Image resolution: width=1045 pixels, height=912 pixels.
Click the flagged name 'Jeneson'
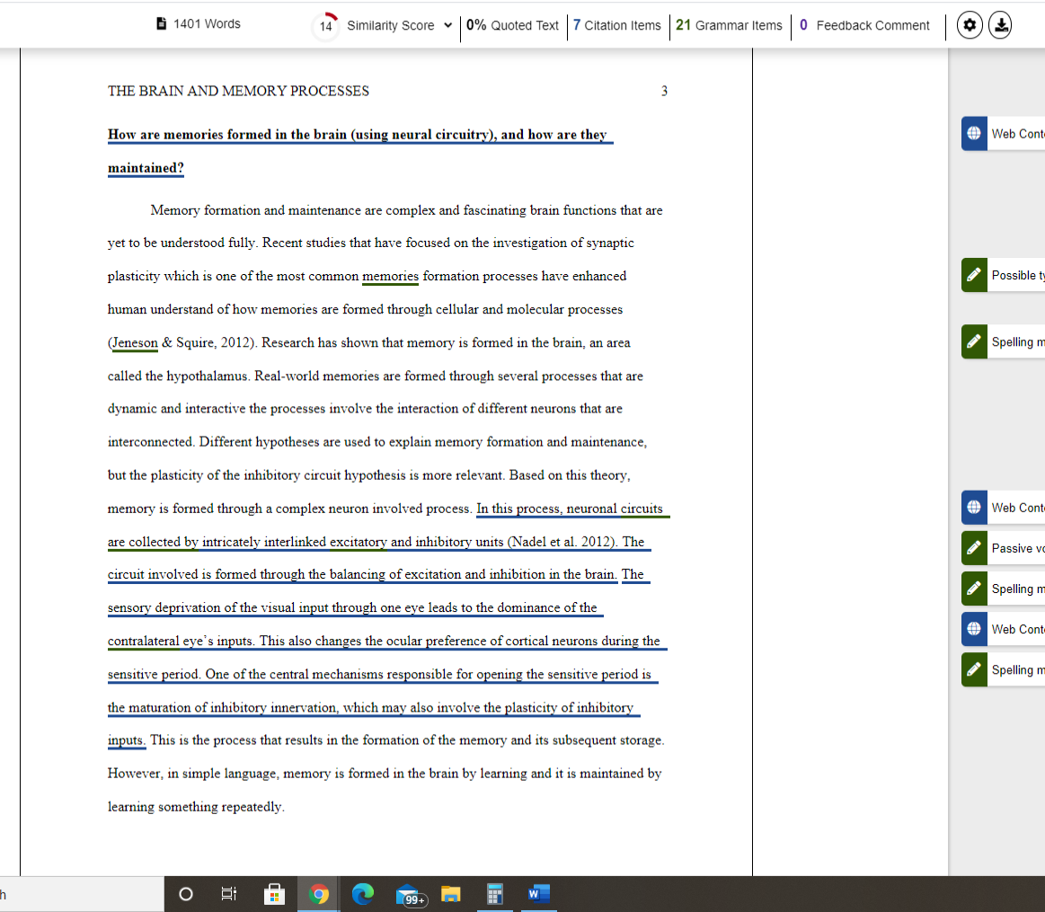click(x=136, y=342)
